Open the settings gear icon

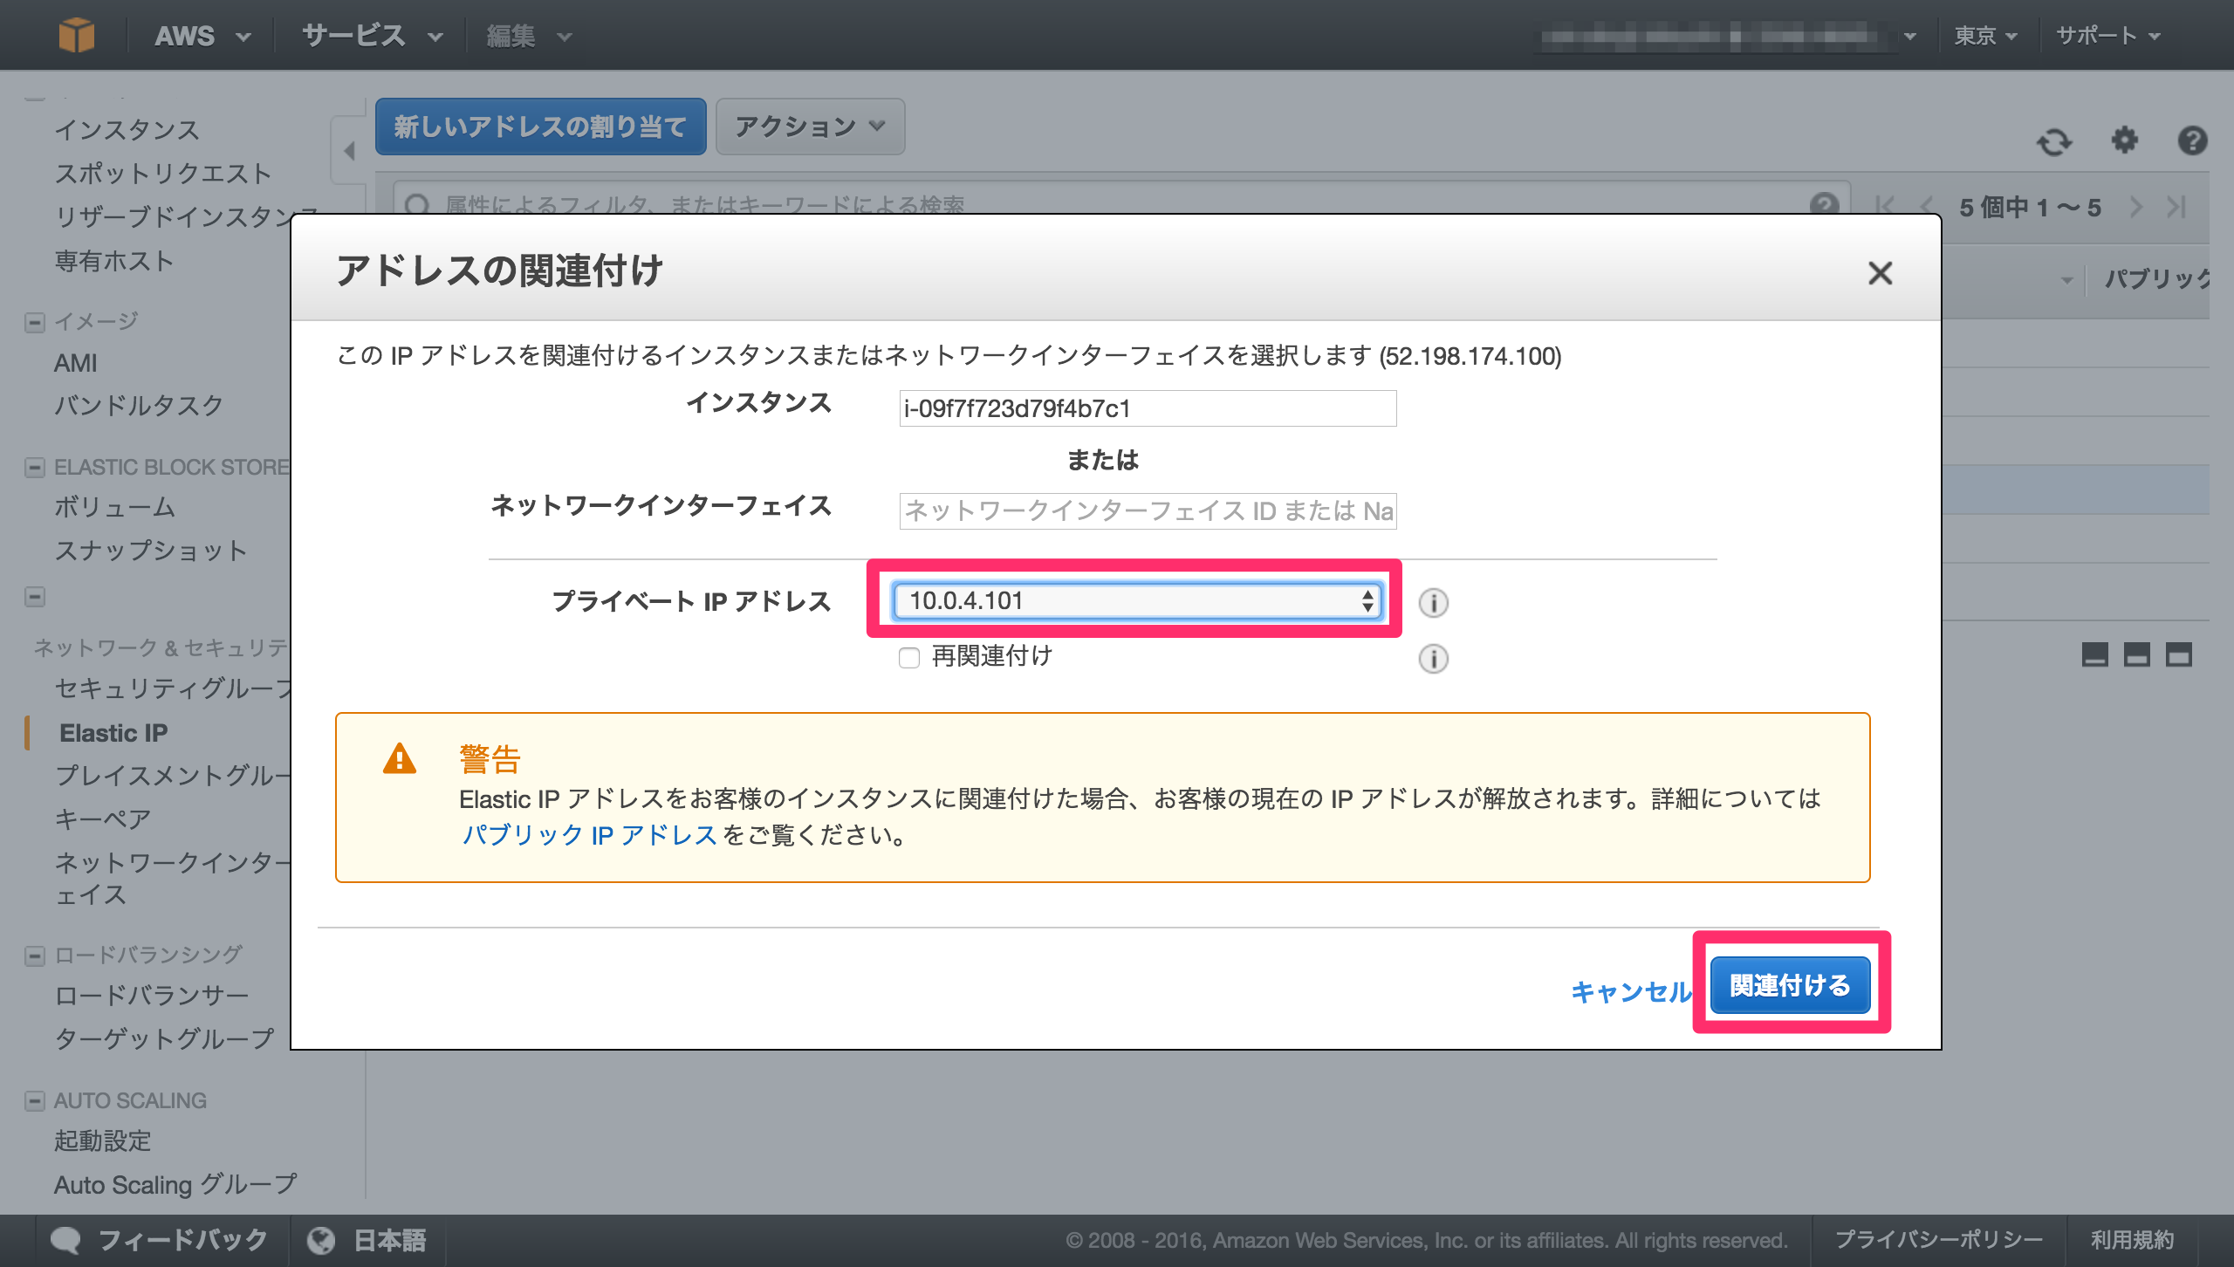click(2124, 141)
